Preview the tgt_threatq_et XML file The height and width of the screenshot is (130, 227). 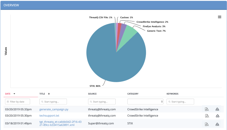pos(207,124)
